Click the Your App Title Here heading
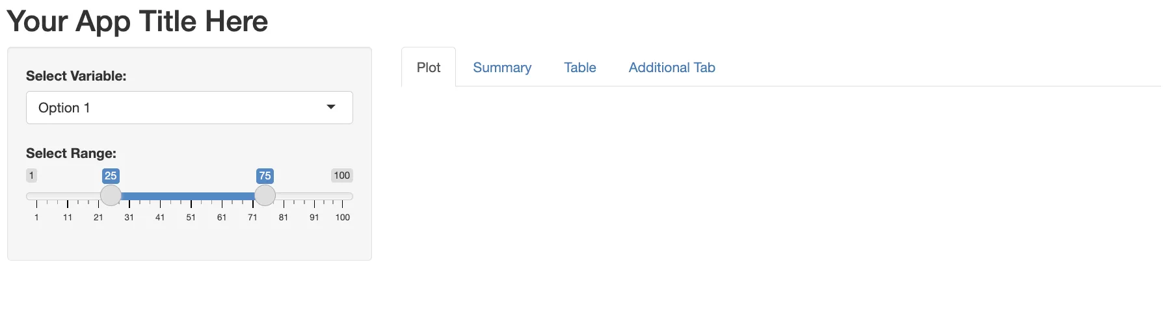 pyautogui.click(x=137, y=21)
